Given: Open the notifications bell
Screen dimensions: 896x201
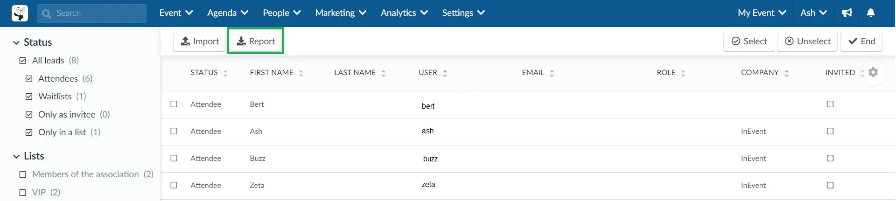Looking at the screenshot, I should pos(871,13).
